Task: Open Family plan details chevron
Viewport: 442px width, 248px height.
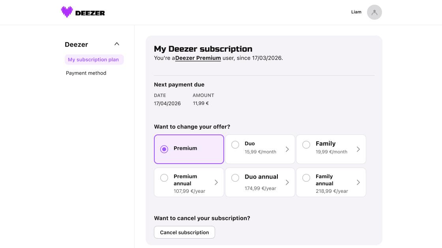Action: tap(358, 149)
